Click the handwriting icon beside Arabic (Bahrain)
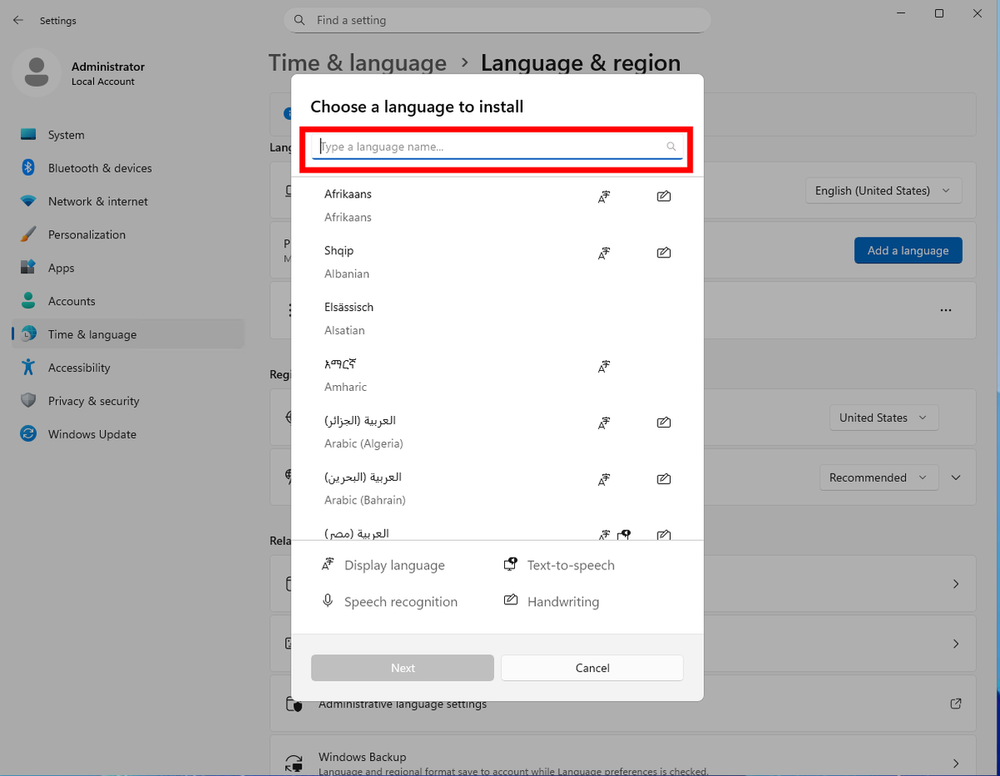Image resolution: width=1000 pixels, height=776 pixels. pyautogui.click(x=663, y=478)
